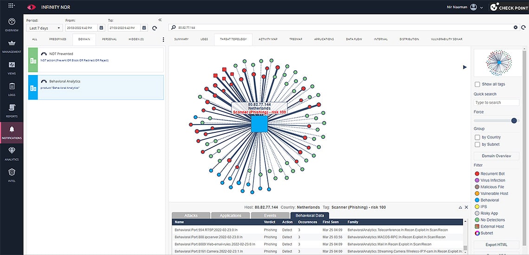Toggle the Subnet filter
Image resolution: width=529 pixels, height=255 pixels.
(484, 233)
